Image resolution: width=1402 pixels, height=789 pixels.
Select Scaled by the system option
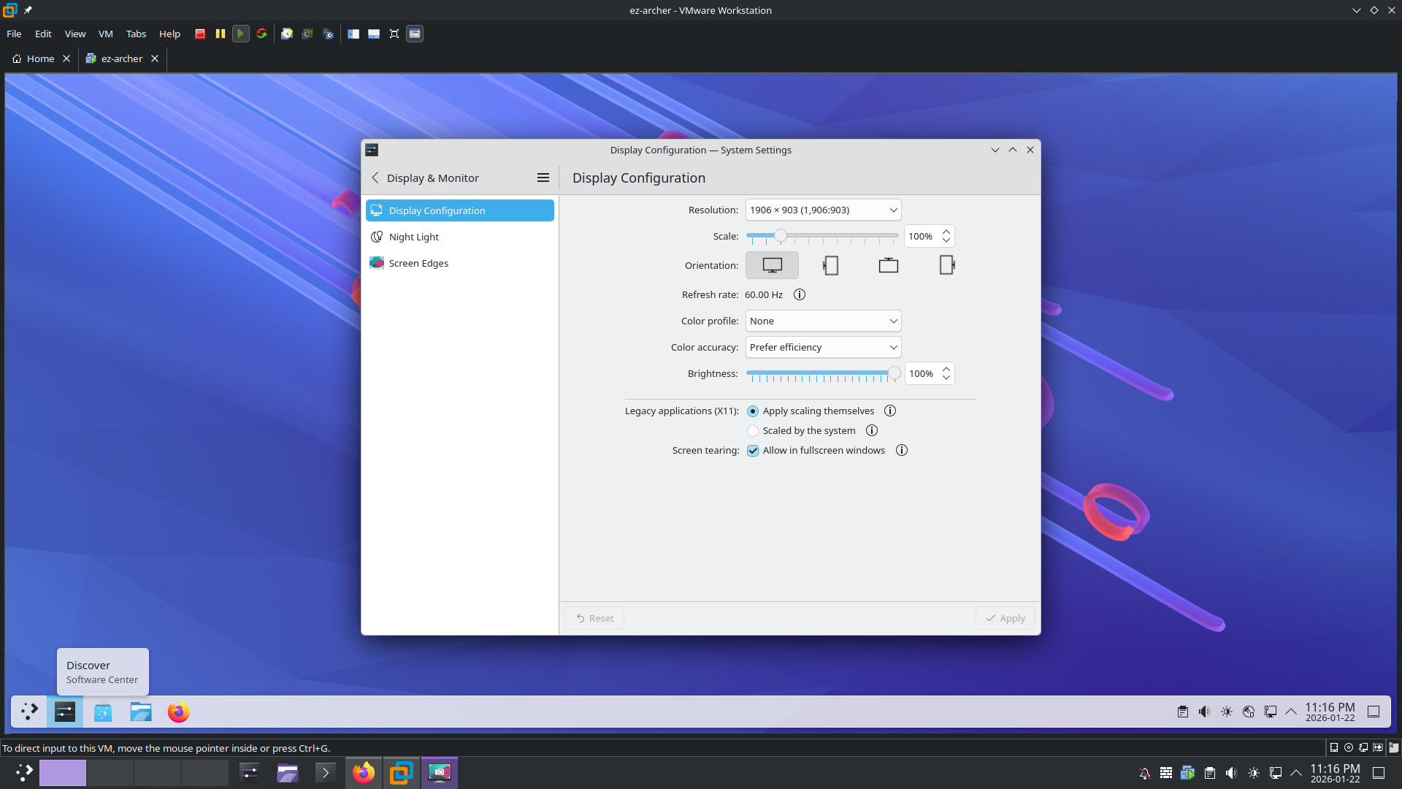pyautogui.click(x=753, y=431)
